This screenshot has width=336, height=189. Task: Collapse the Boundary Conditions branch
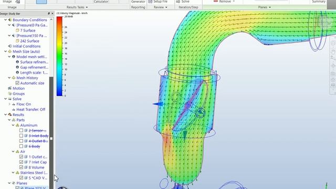pyautogui.click(x=6, y=20)
